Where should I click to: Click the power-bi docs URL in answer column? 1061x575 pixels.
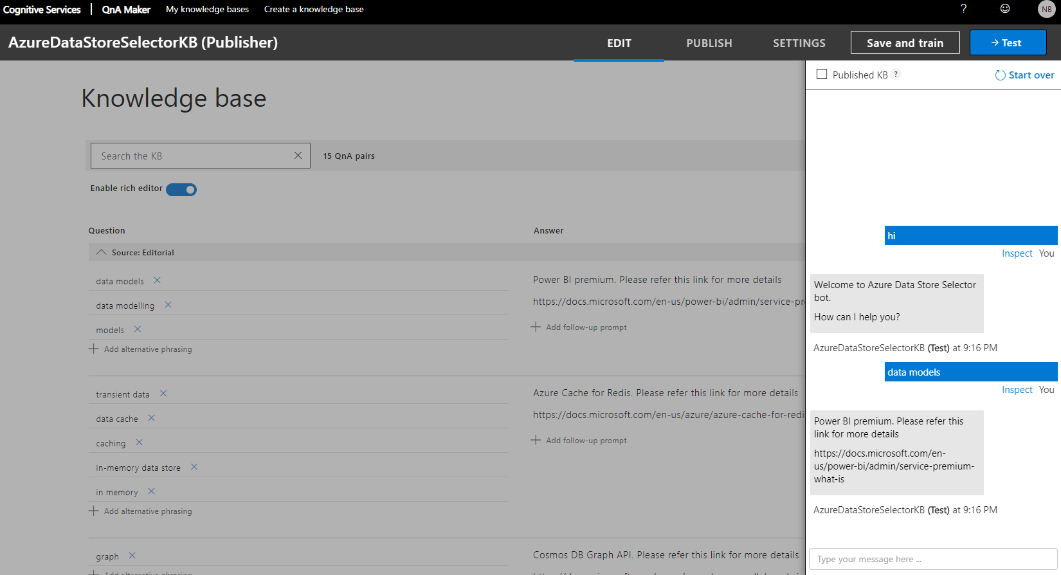(669, 302)
